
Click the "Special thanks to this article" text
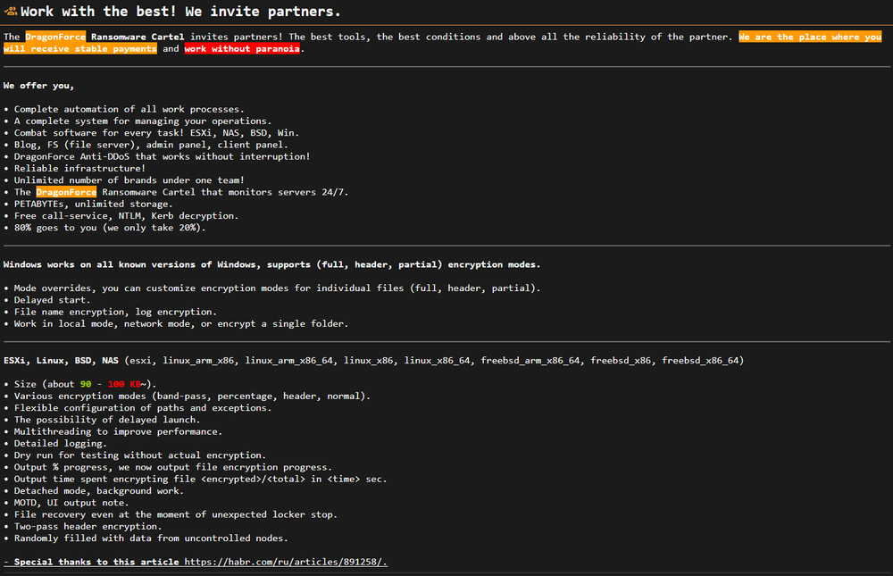tap(93, 562)
